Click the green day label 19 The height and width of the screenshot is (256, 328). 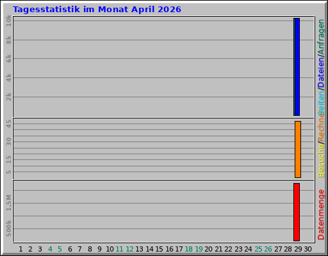click(x=199, y=249)
